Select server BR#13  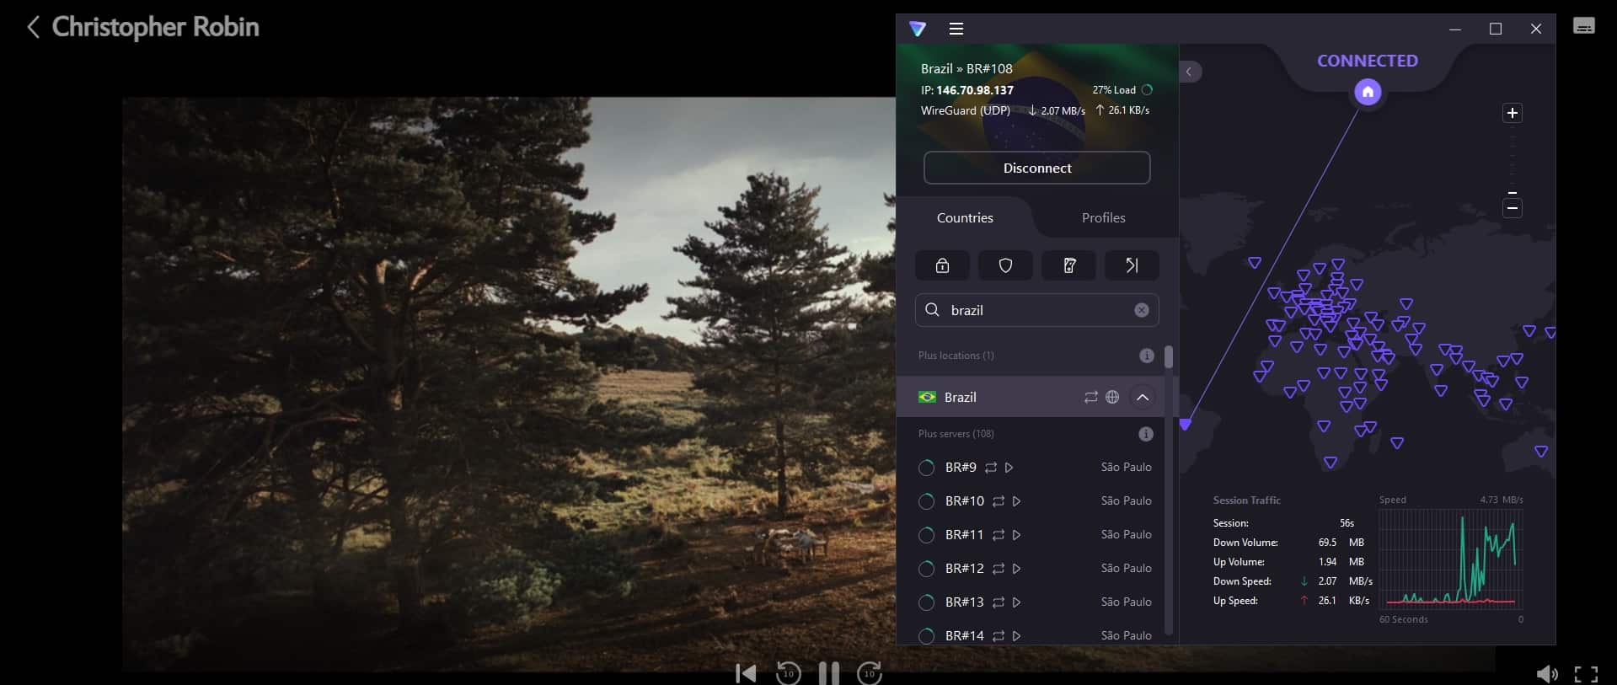1031,602
